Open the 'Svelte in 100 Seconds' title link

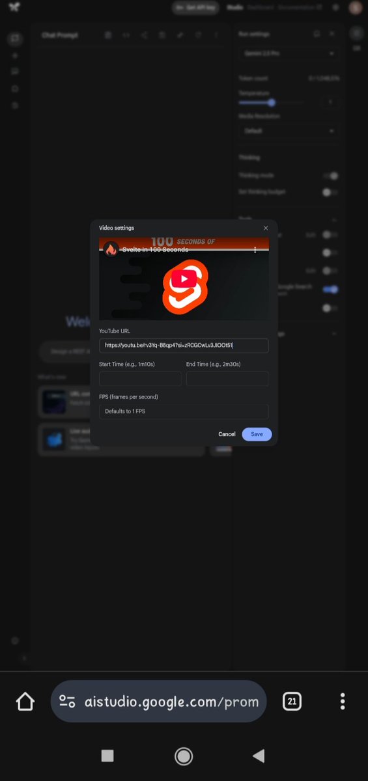coord(154,250)
